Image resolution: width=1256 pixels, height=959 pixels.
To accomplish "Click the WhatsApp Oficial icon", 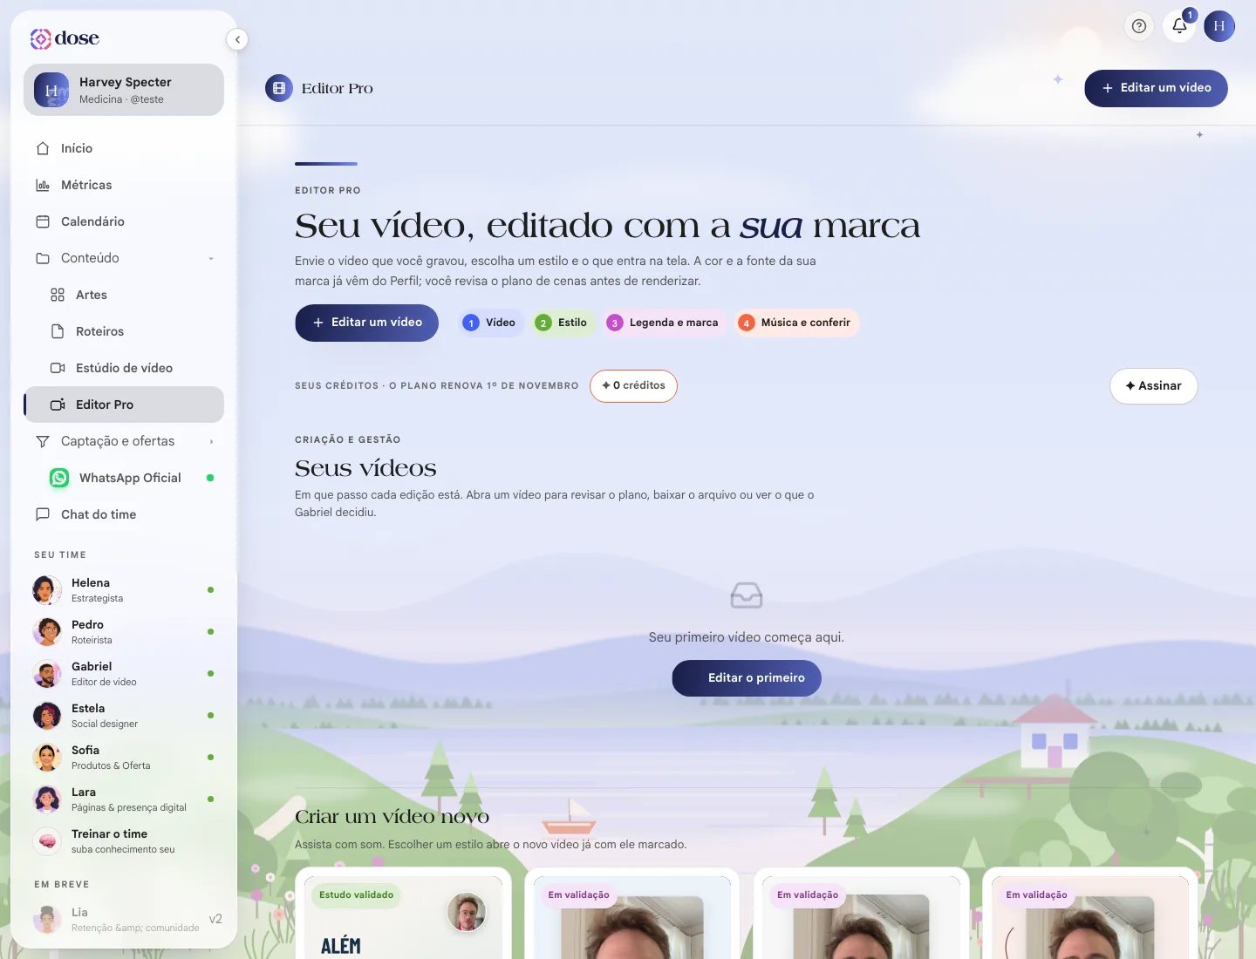I will pyautogui.click(x=59, y=478).
